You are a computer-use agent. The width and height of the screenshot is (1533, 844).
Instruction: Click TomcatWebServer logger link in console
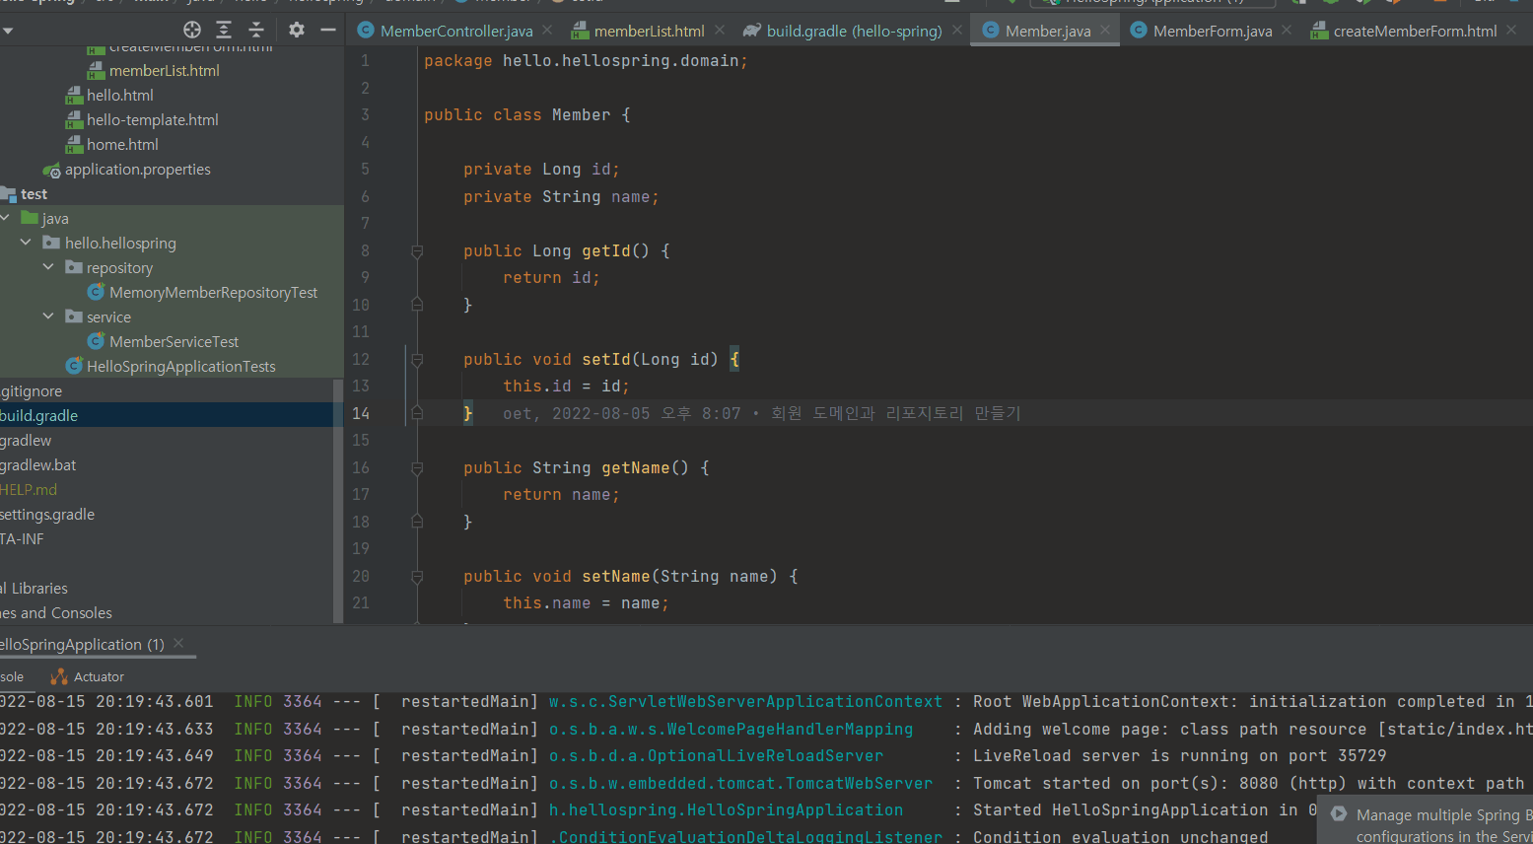tap(740, 784)
